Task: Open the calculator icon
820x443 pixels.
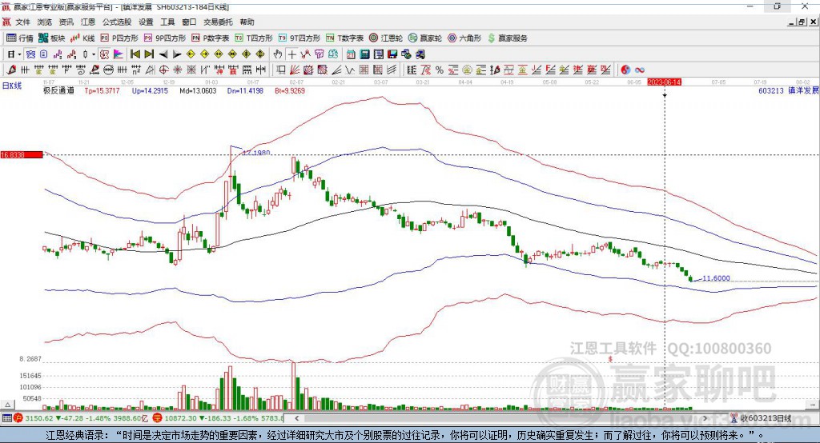Action: click(x=364, y=54)
